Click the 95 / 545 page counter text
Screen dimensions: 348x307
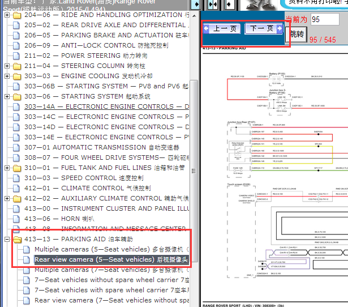click(323, 40)
